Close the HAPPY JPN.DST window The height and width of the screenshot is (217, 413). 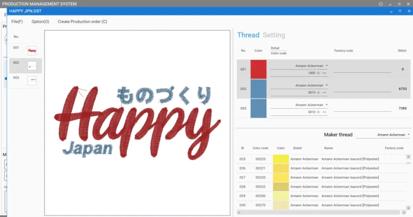[409, 11]
